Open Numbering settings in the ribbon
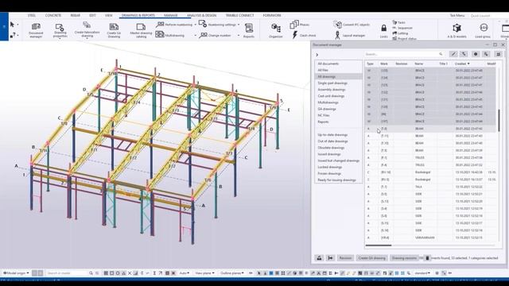Screen dimensions: 509x286 [x=217, y=25]
